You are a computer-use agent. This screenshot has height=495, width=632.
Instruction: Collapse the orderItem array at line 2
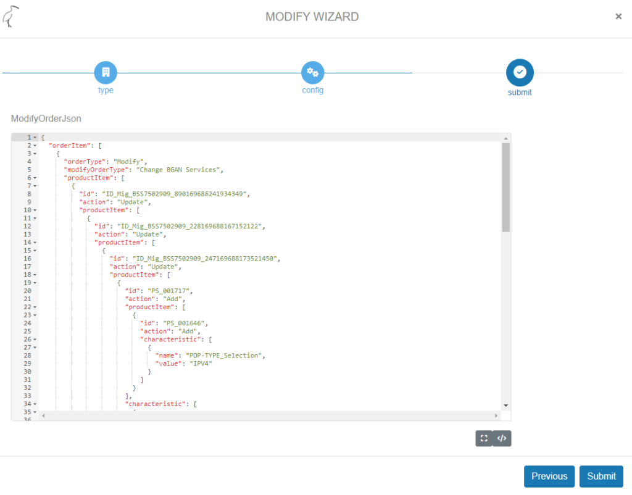click(x=35, y=146)
